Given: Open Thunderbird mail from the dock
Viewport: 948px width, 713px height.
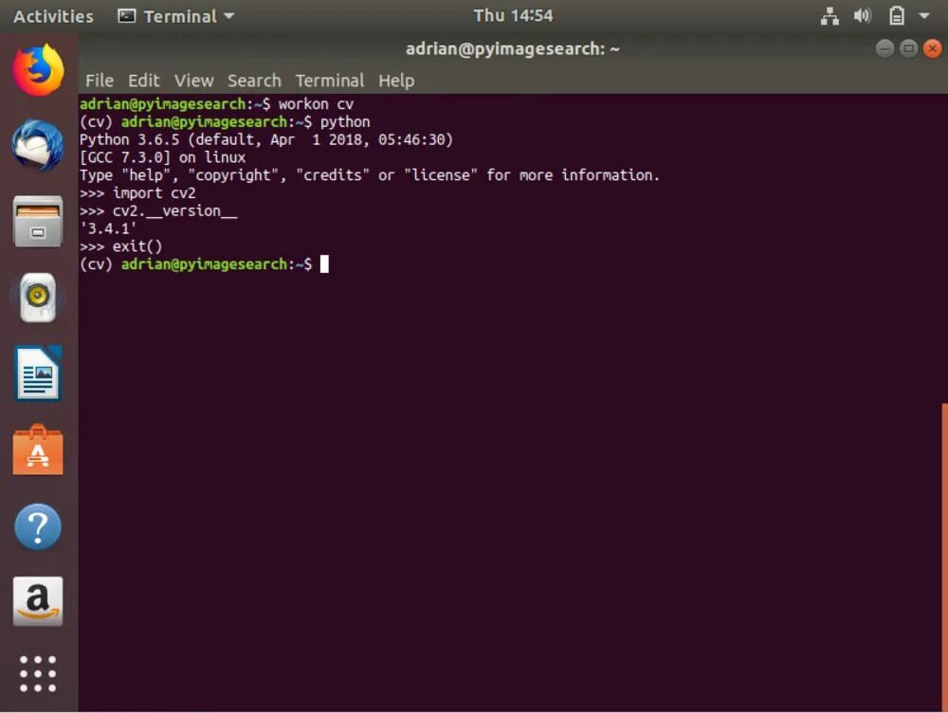Looking at the screenshot, I should tap(38, 145).
